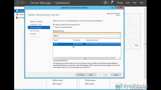The width and height of the screenshot is (161, 90).
Task: Go to the Installation Type step
Action: point(36,24)
